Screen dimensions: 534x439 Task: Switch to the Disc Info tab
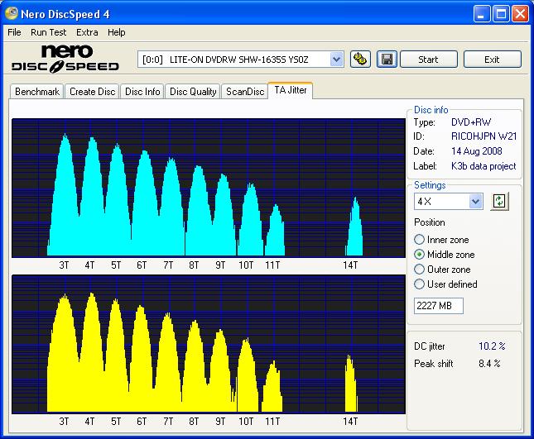click(142, 92)
